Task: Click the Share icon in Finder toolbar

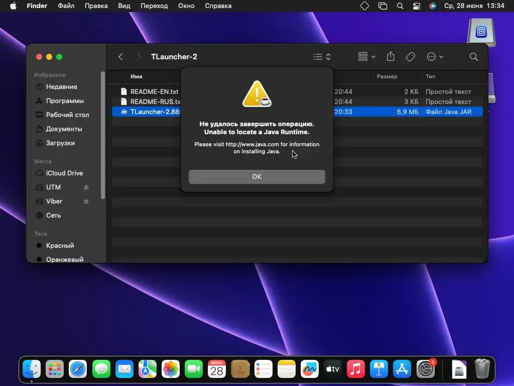Action: click(391, 56)
